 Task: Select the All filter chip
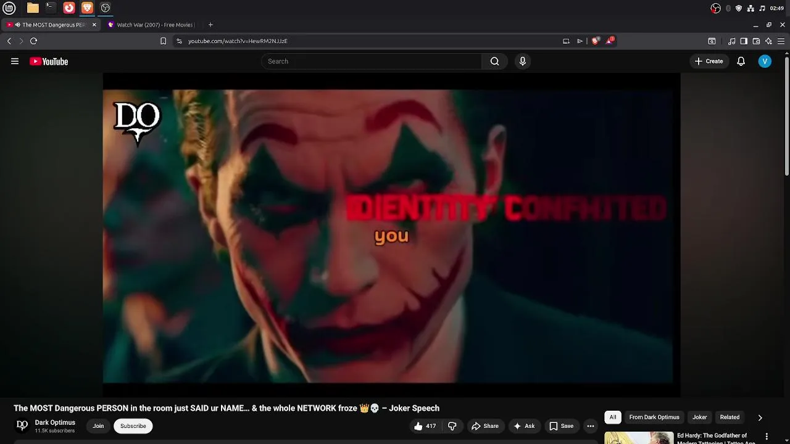613,417
